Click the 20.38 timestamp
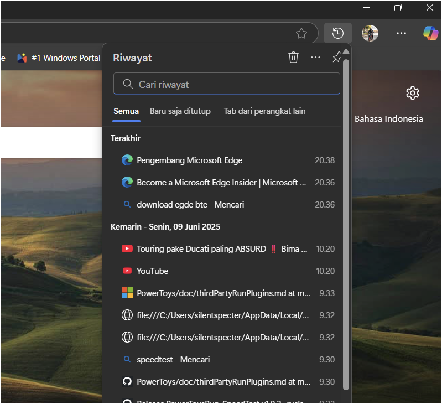Screen dimensions: 442x404 (x=325, y=160)
